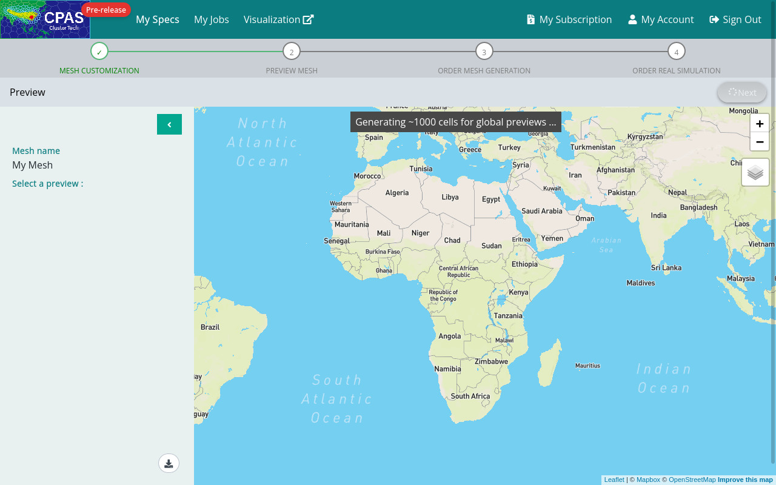Select step 3 Order Mesh Generation

[484, 52]
